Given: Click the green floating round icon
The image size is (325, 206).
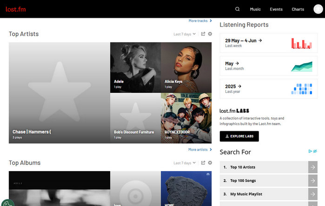Looking at the screenshot, I should click(x=7, y=203).
